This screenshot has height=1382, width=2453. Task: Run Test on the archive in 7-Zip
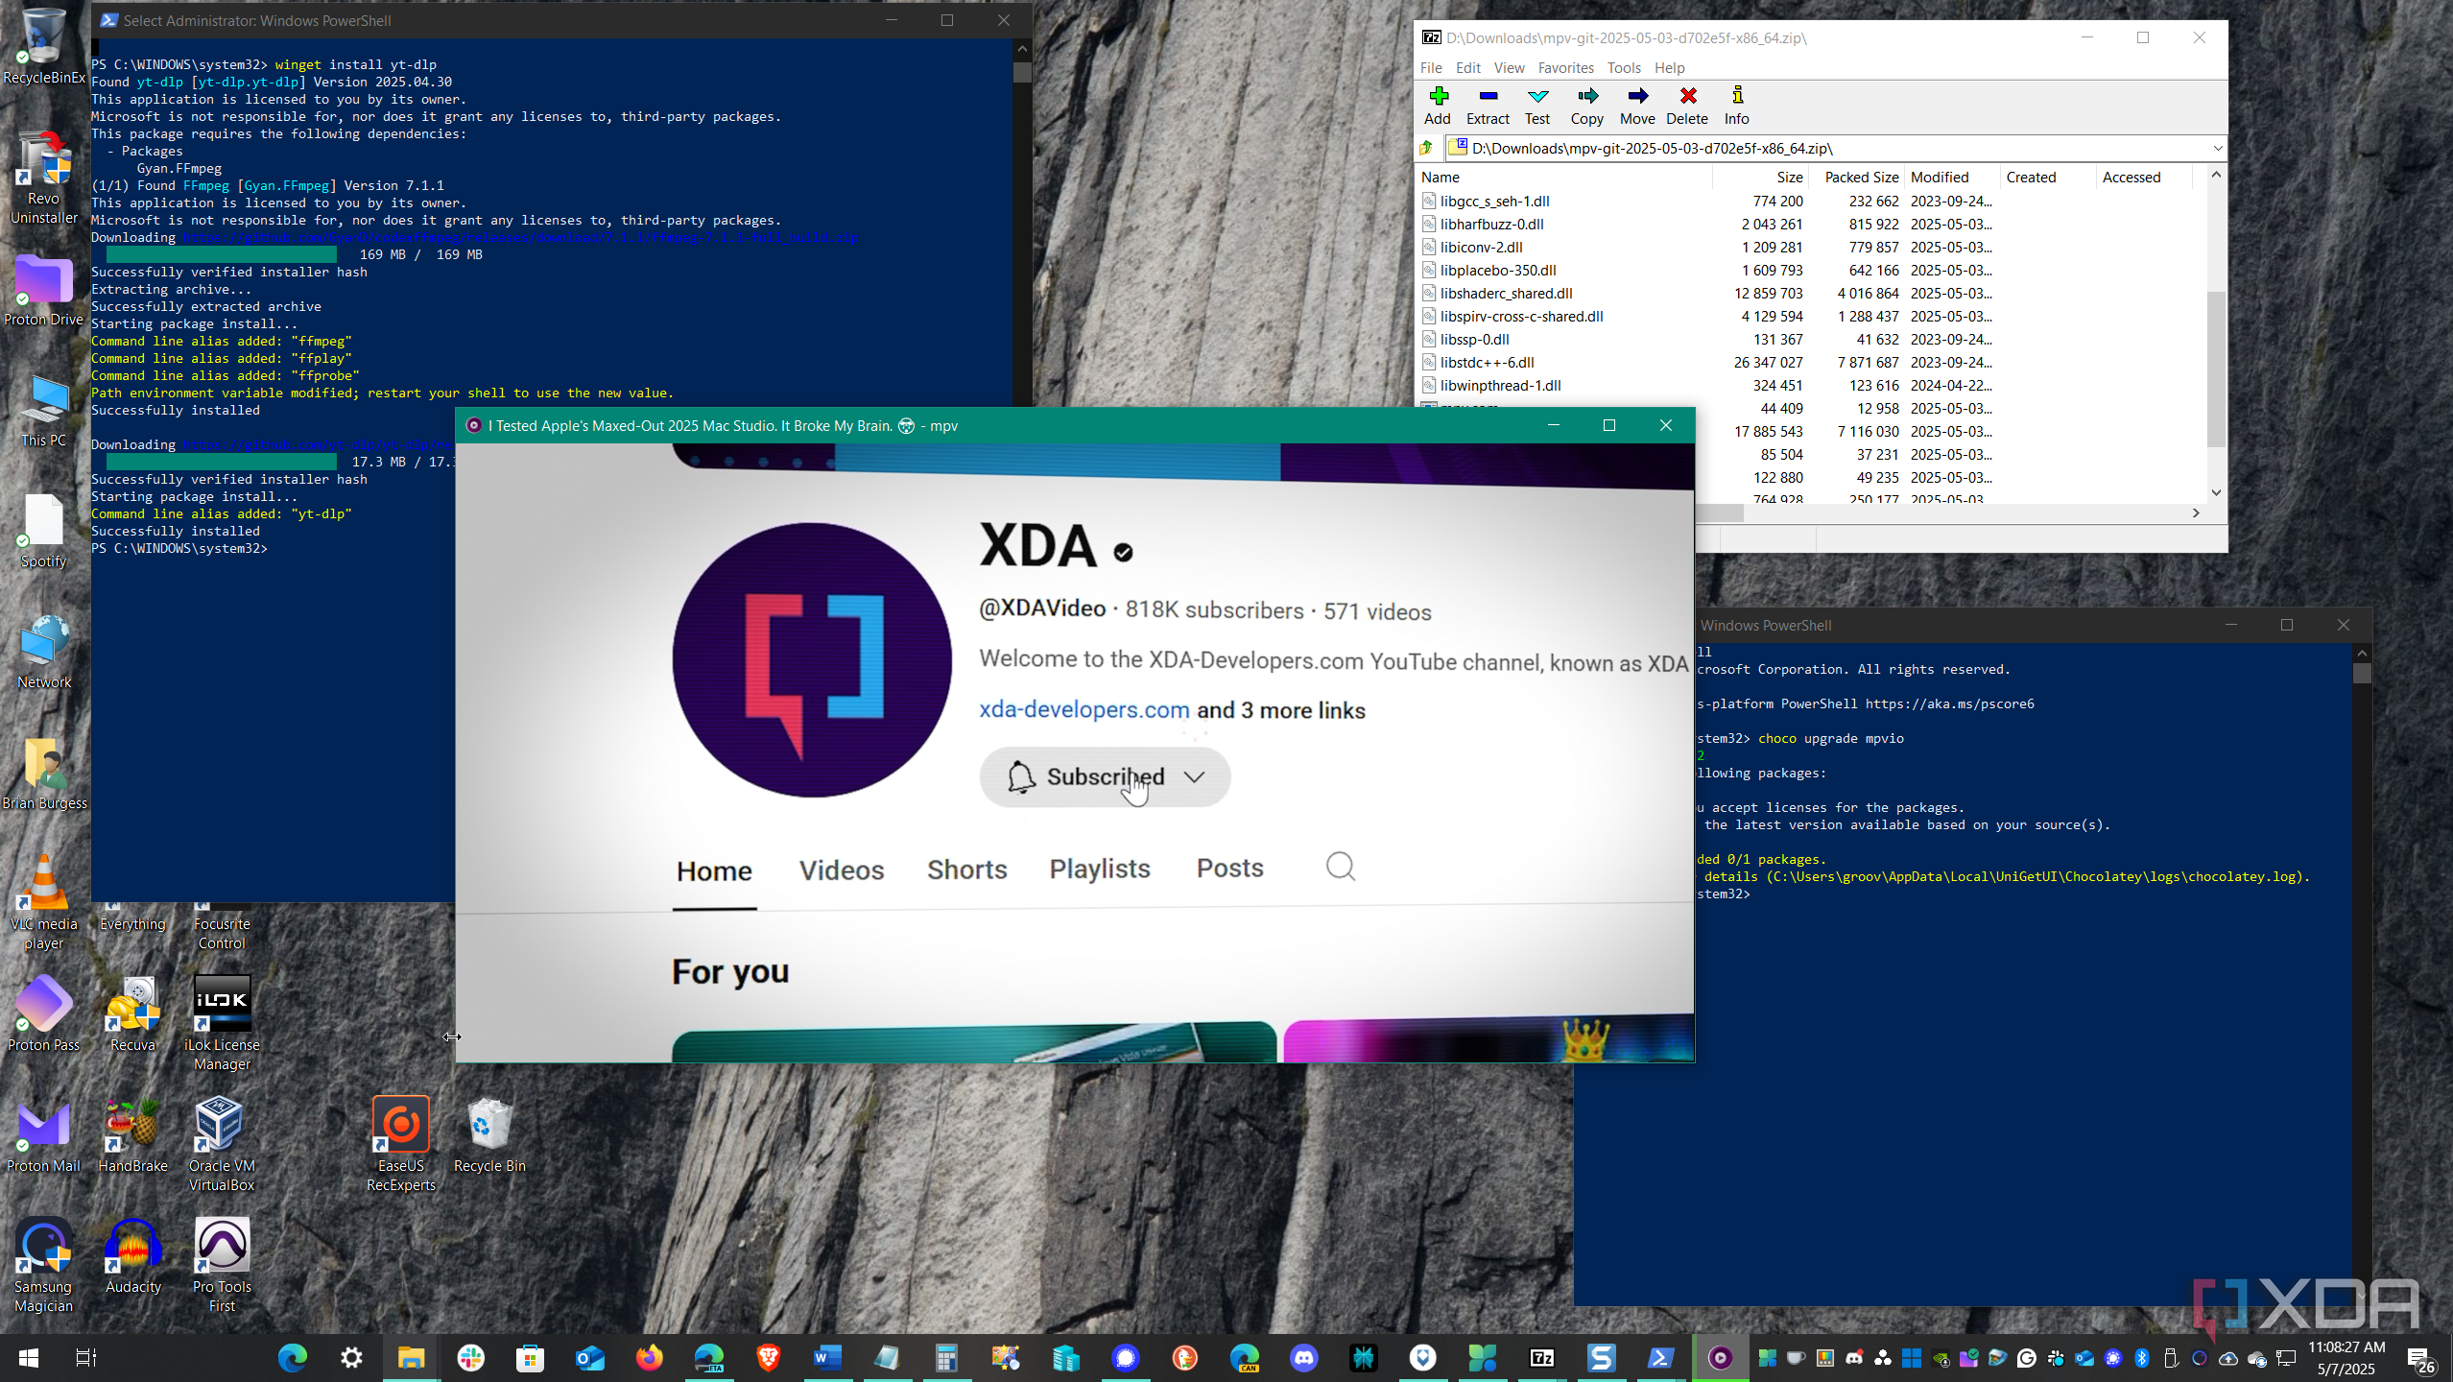pos(1537,106)
